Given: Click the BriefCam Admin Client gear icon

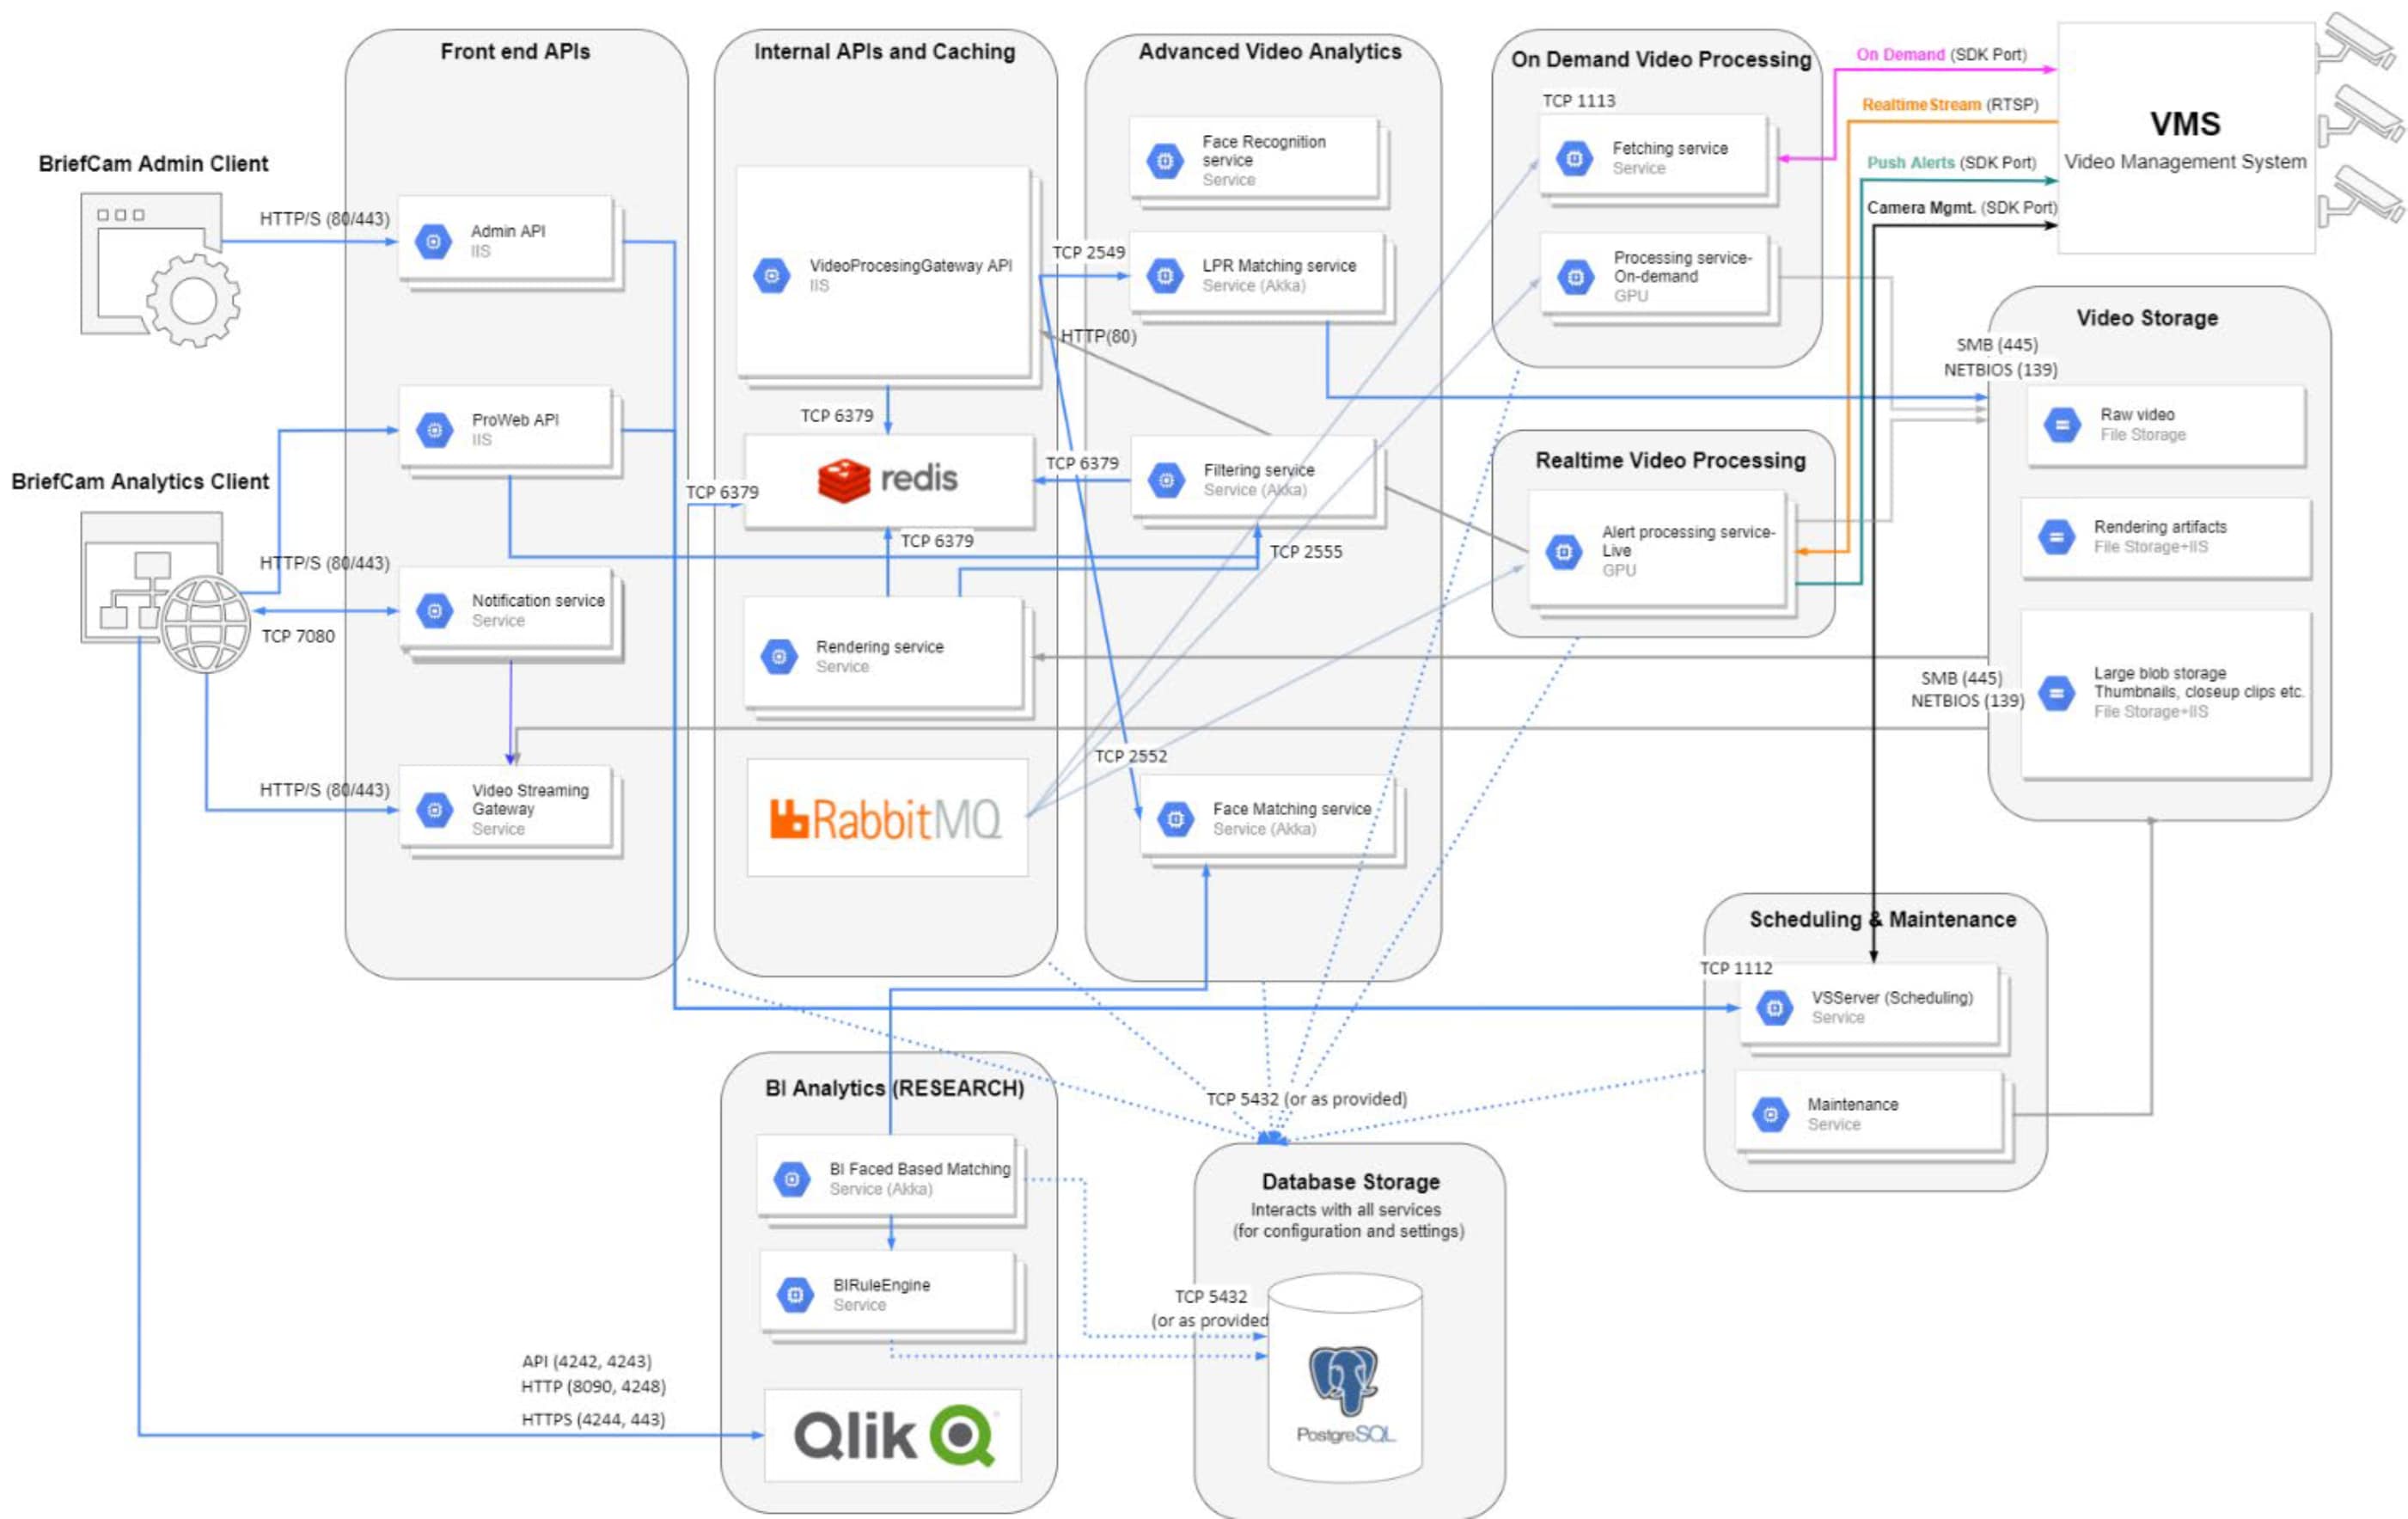Looking at the screenshot, I should pos(194,300).
